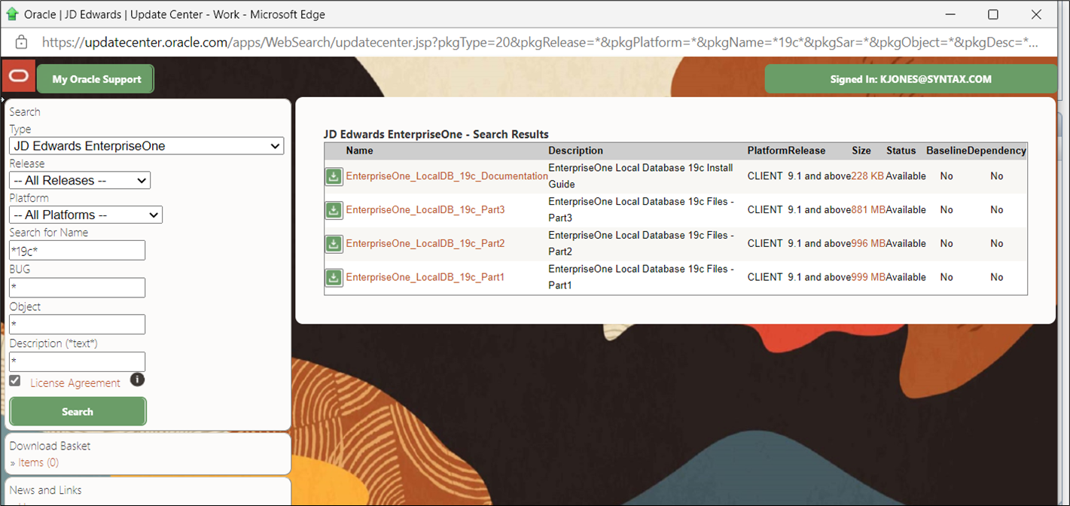The width and height of the screenshot is (1070, 506).
Task: Click the Dependency column header
Action: click(997, 151)
